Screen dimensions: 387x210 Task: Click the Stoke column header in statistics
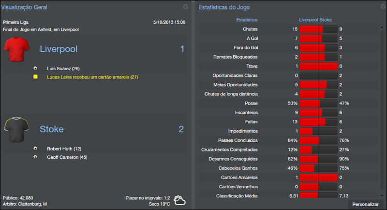pyautogui.click(x=326, y=20)
